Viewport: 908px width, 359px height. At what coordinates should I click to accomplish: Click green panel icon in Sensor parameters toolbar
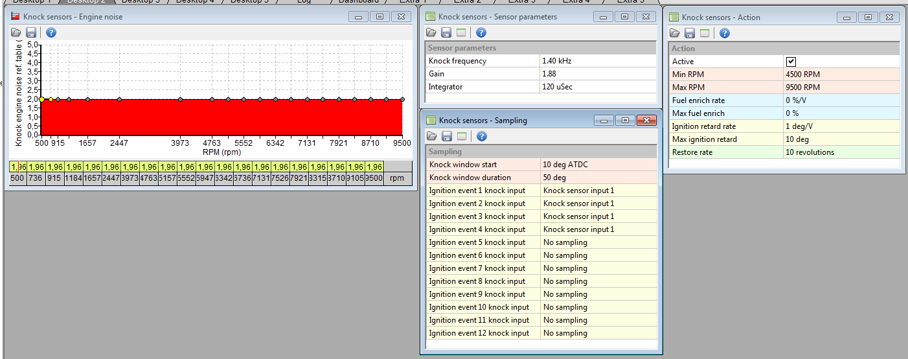pos(460,33)
